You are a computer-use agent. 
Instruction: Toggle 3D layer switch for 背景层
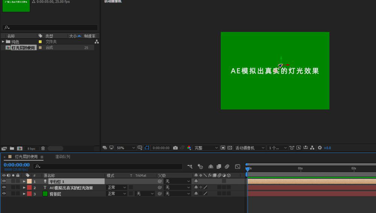(229, 193)
